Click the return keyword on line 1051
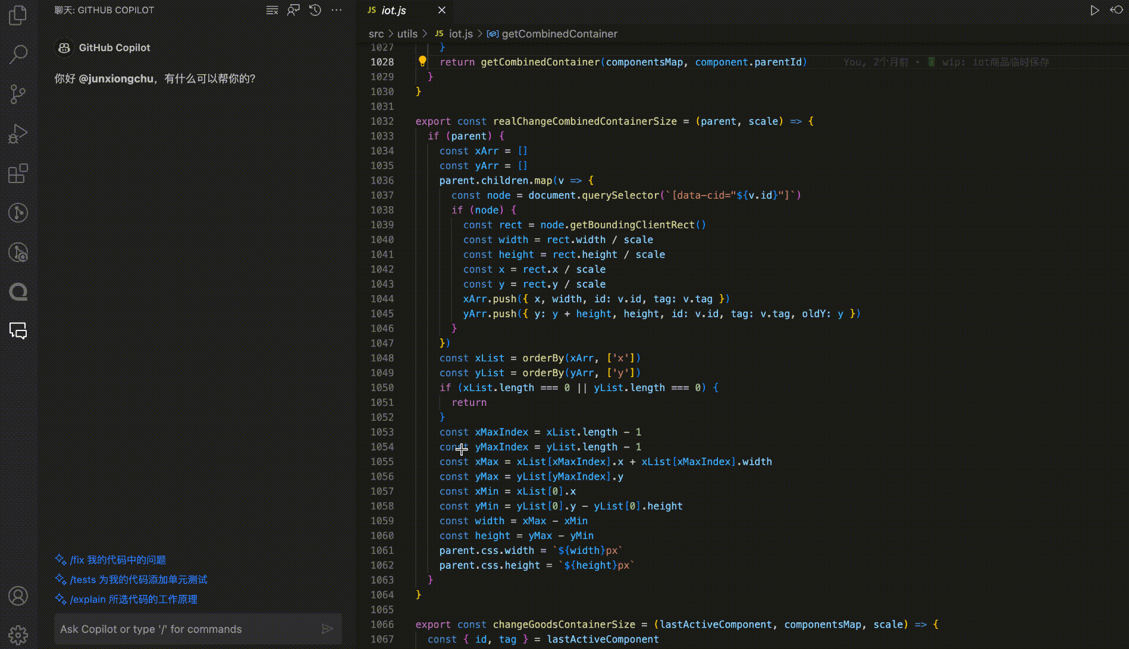Screen dimensions: 1129x649 coord(469,402)
